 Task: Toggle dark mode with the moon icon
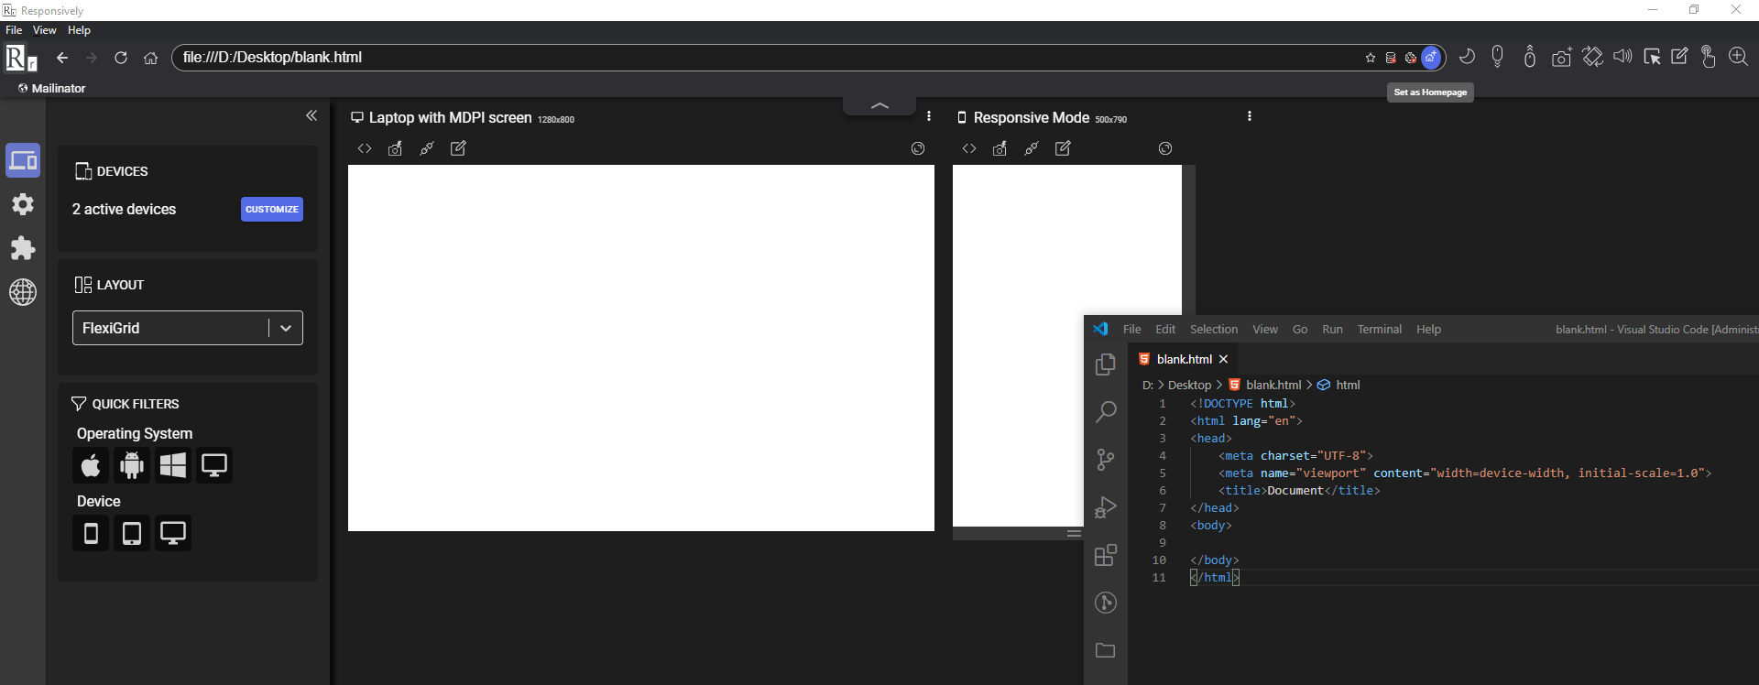1467,57
